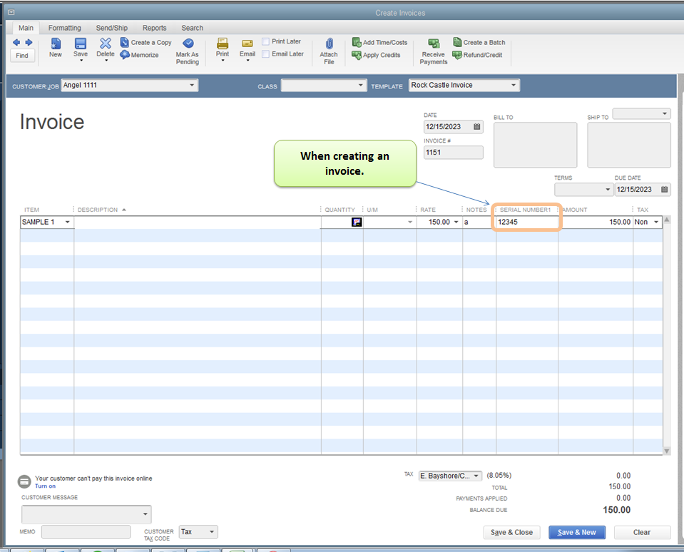The width and height of the screenshot is (684, 552).
Task: Click the line items scrollbar down arrow
Action: coord(667,451)
